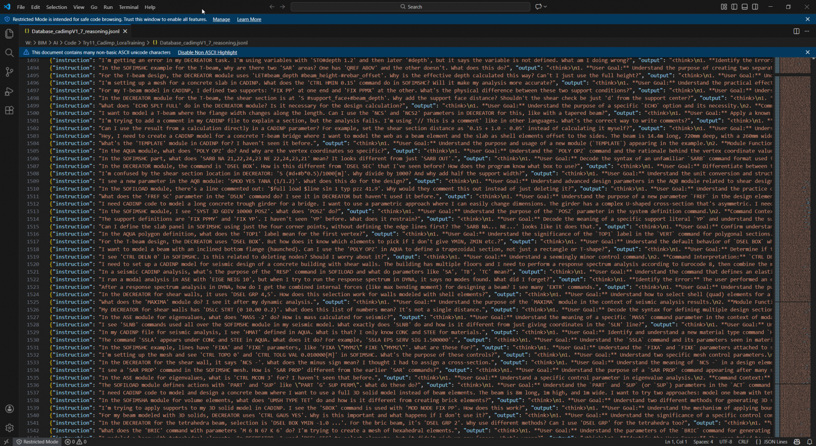
Task: Open the Code breadcrumb dropdown
Action: coord(70,43)
